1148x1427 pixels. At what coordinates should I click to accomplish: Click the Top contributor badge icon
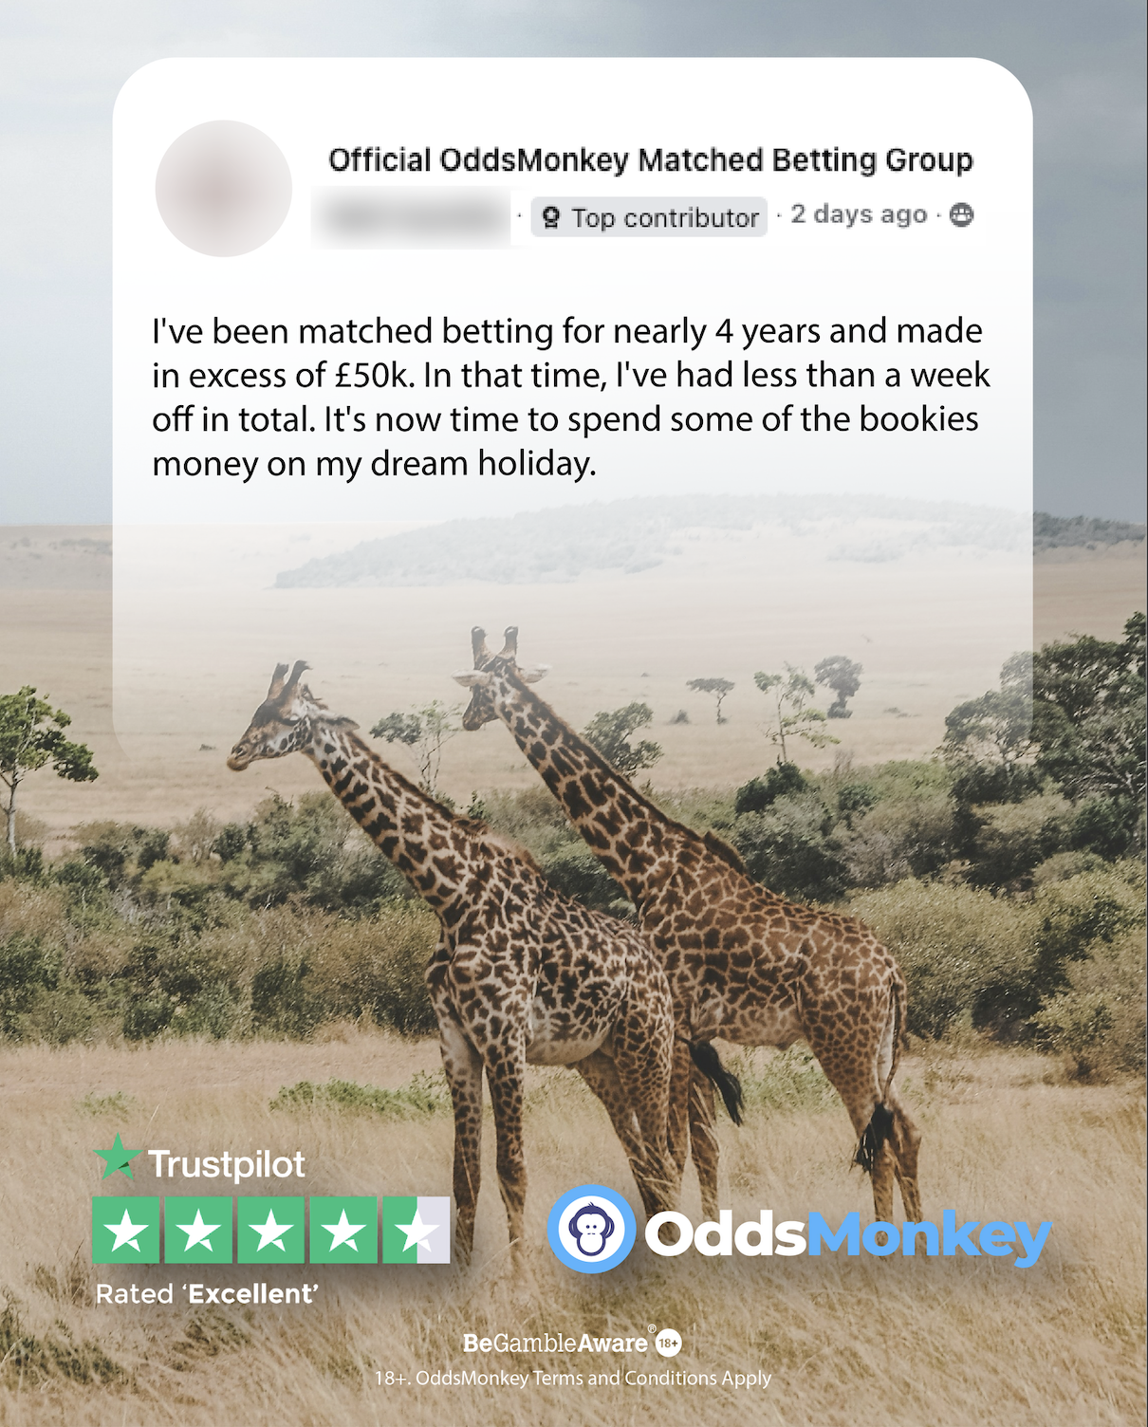pos(551,218)
